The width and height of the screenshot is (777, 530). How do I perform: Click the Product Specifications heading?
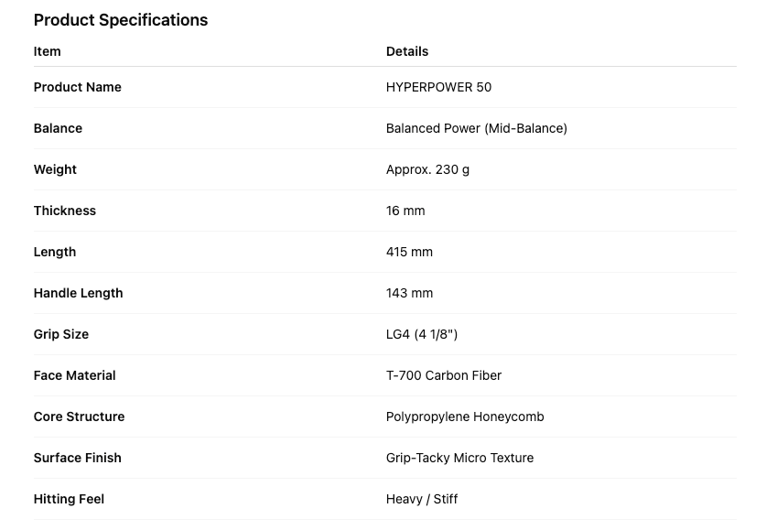click(121, 20)
